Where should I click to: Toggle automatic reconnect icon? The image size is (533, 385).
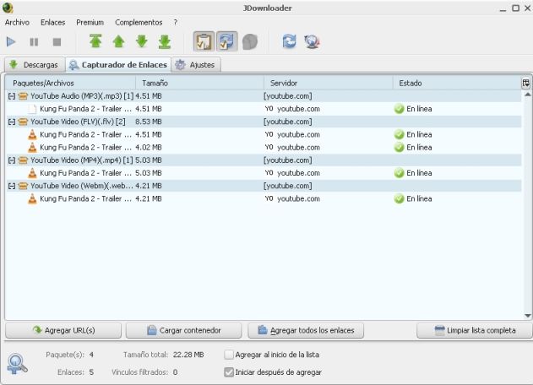pyautogui.click(x=226, y=41)
